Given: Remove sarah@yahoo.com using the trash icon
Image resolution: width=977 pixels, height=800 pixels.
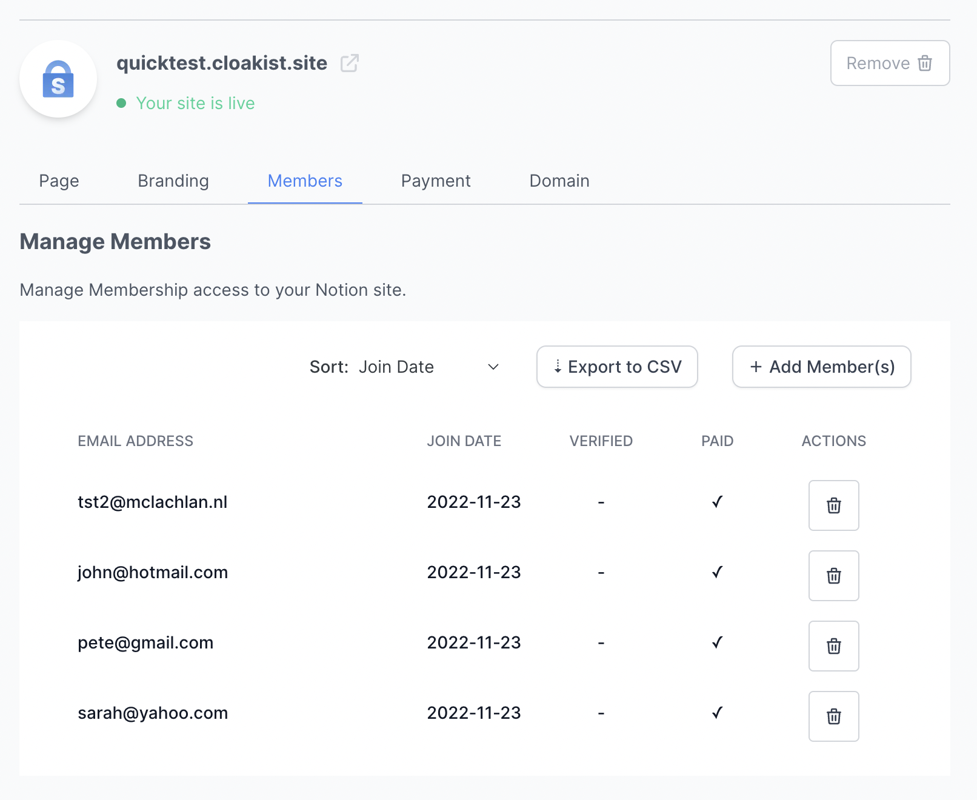Looking at the screenshot, I should click(833, 716).
